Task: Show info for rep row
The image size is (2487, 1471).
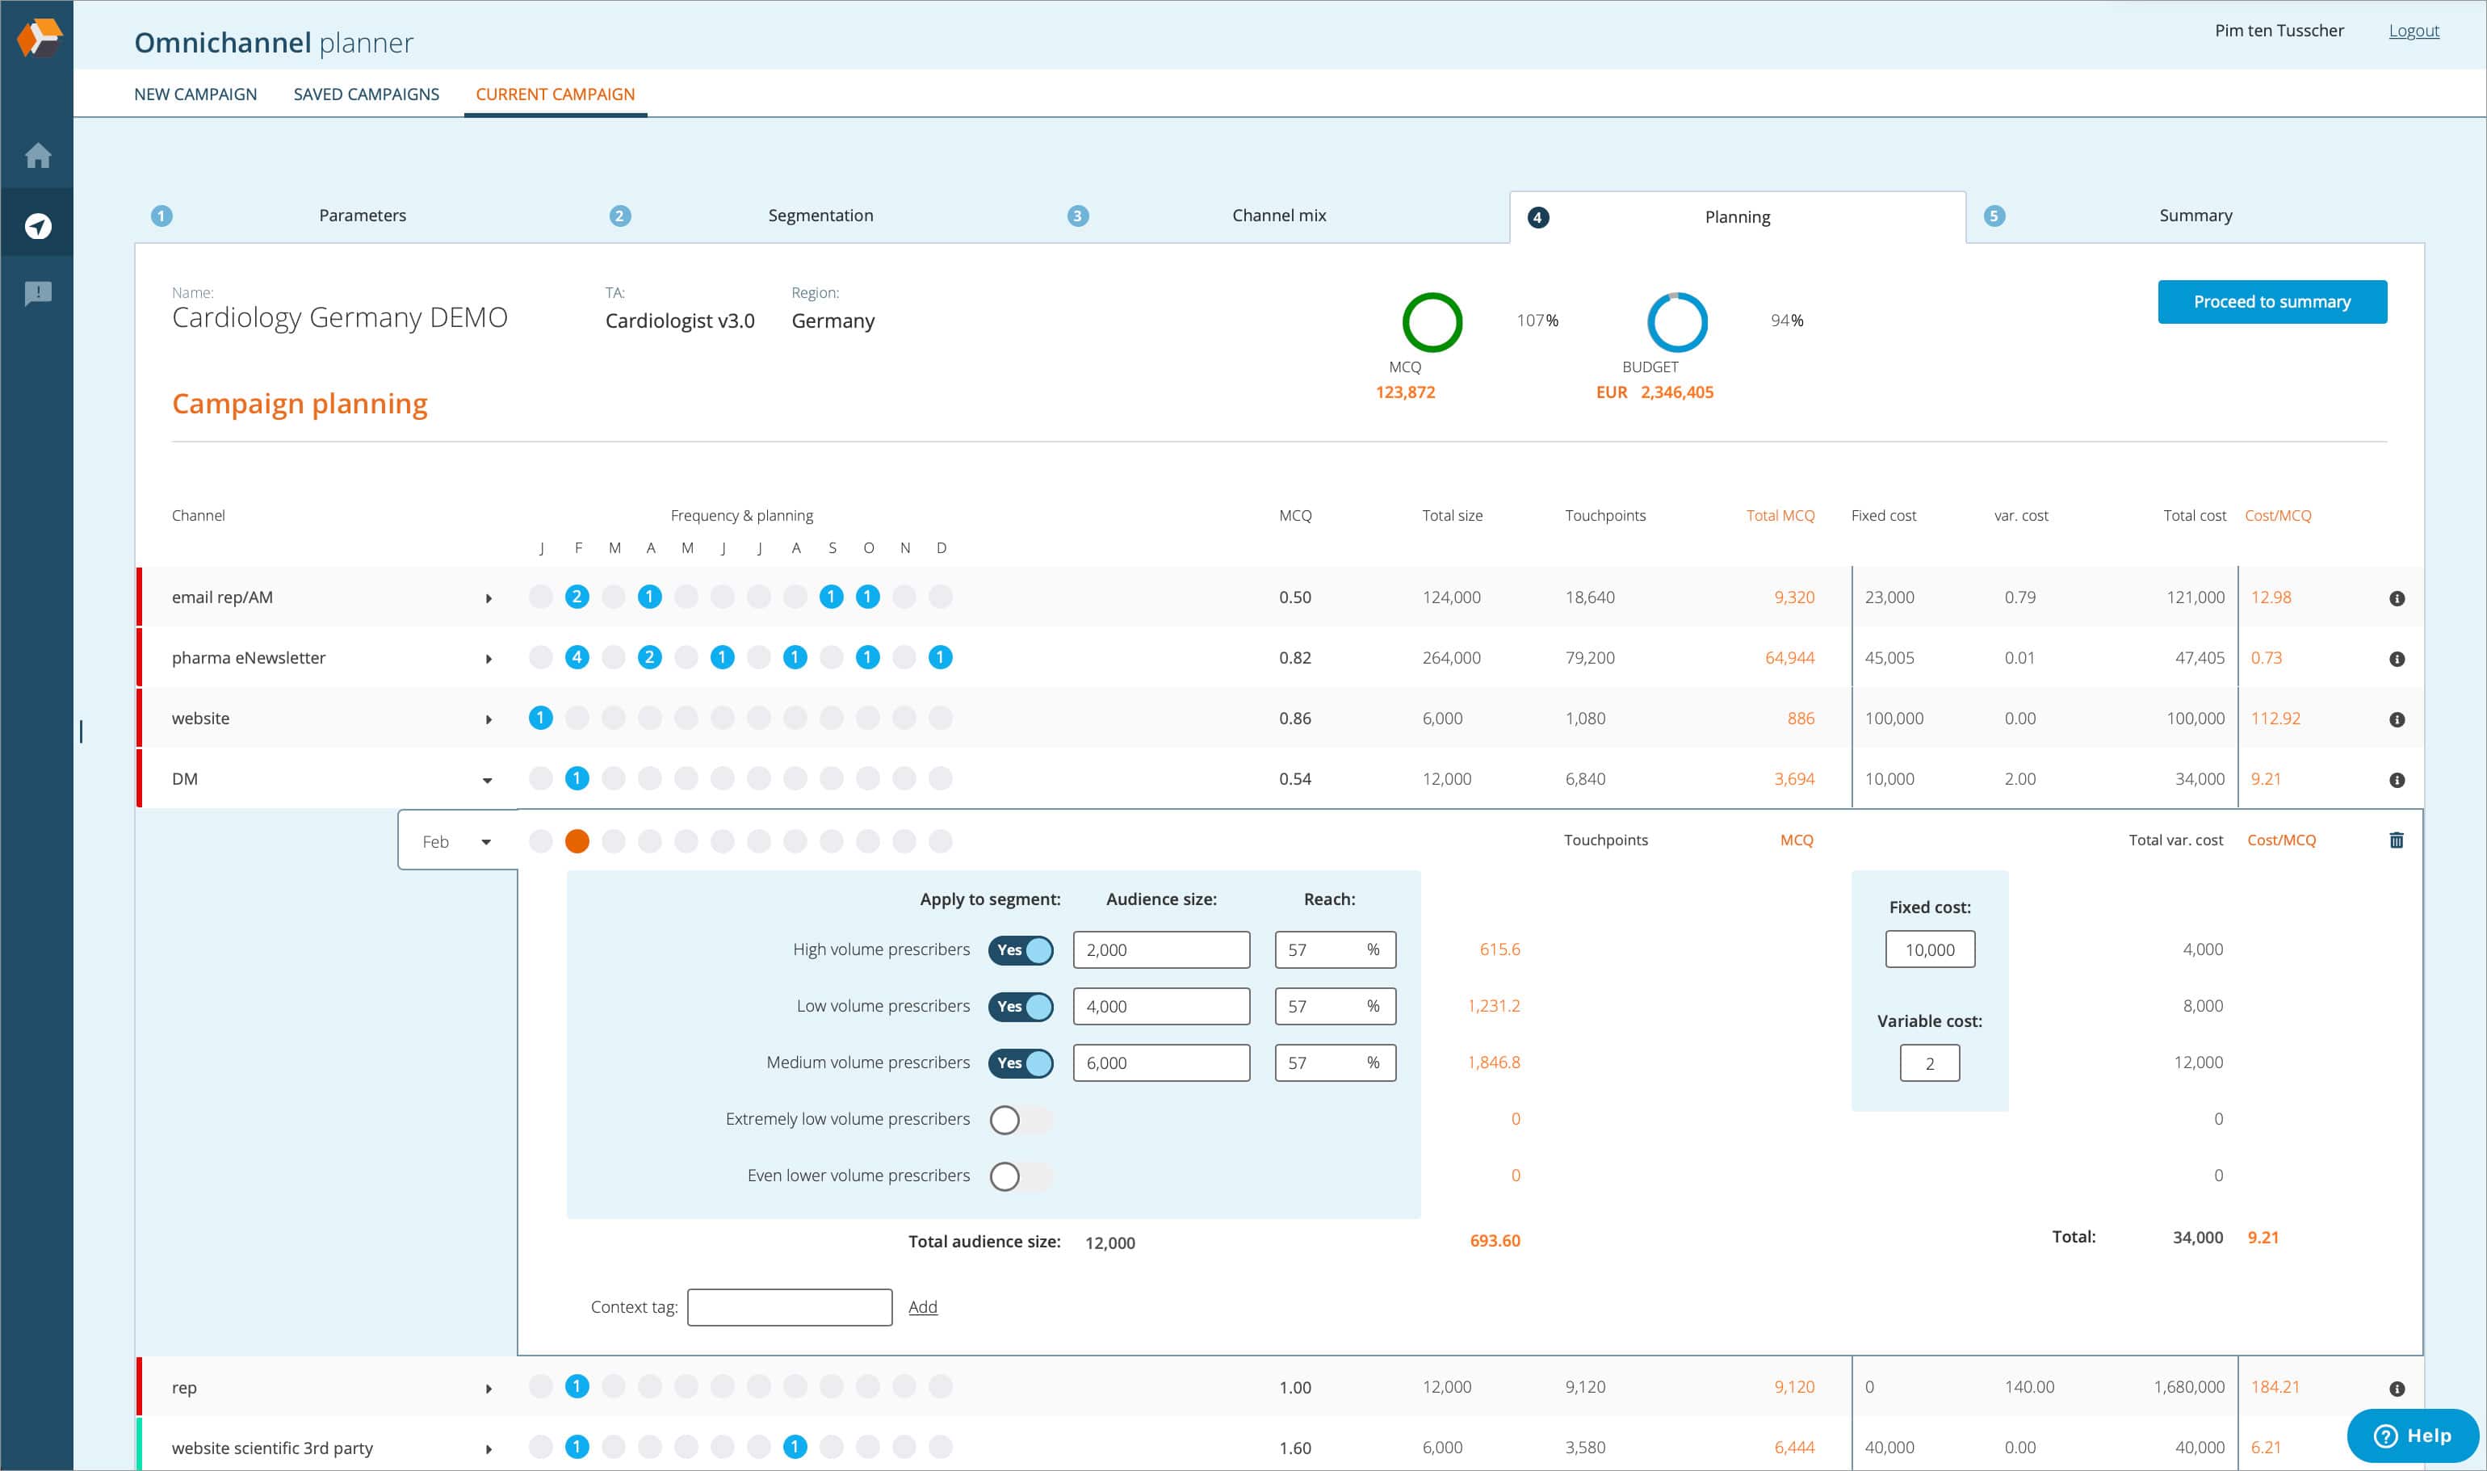Action: (x=2397, y=1389)
